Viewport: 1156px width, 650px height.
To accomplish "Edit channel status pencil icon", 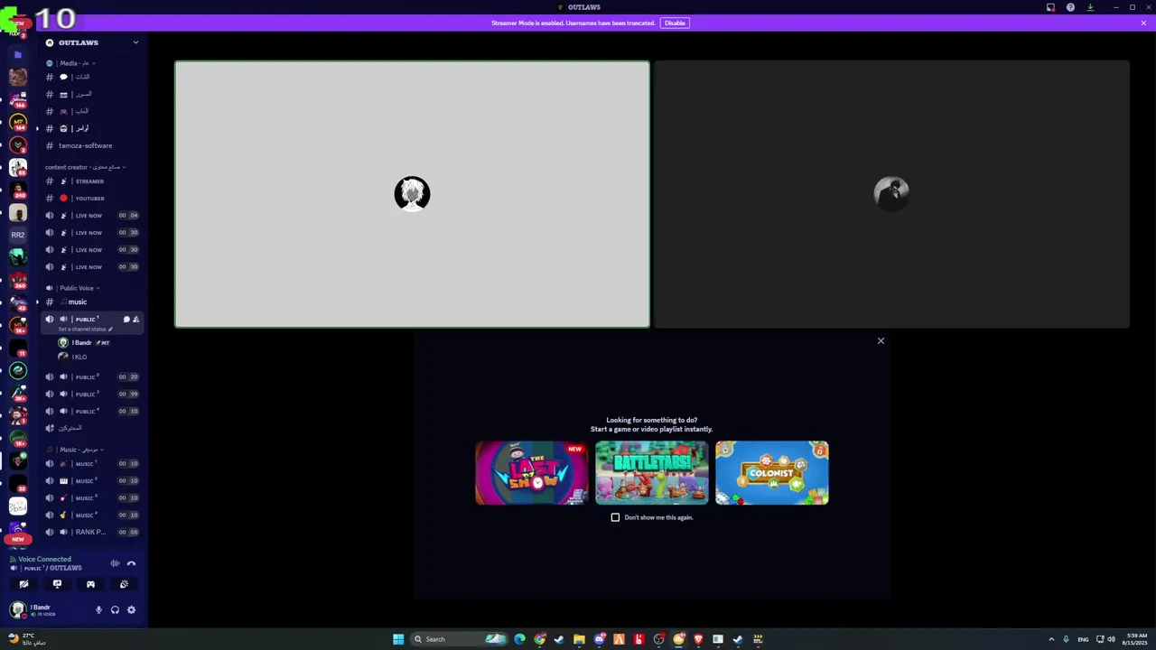I will [110, 330].
